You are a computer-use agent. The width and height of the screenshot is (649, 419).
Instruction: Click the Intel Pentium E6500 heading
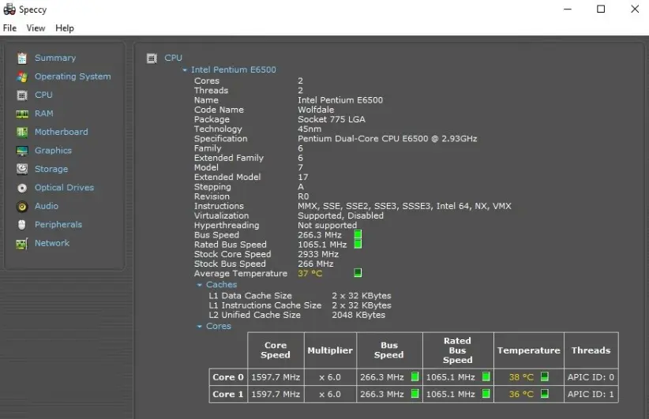click(234, 70)
